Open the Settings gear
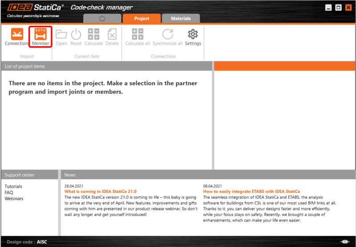This screenshot has height=247, width=356. [x=193, y=37]
